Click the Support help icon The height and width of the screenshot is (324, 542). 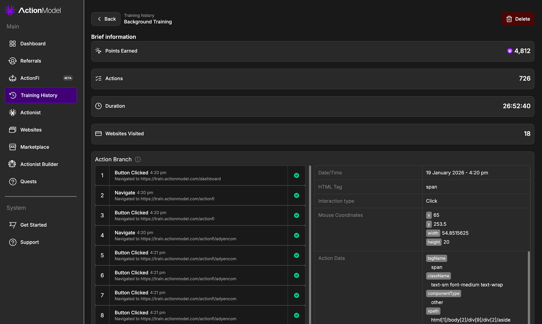13,242
